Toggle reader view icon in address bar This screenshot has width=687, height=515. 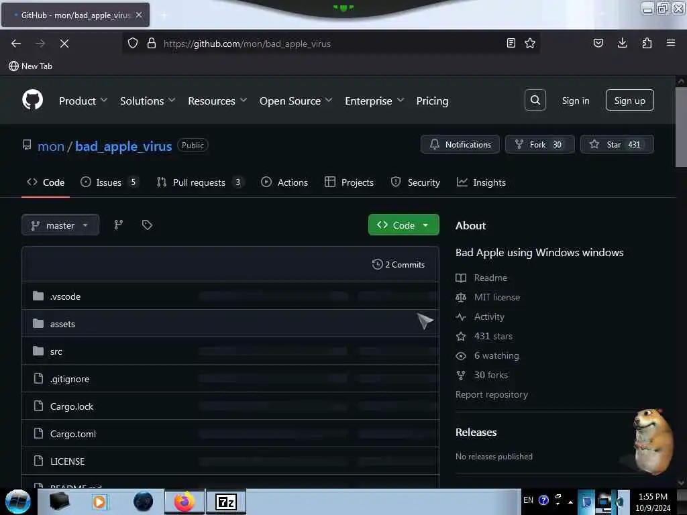[511, 43]
